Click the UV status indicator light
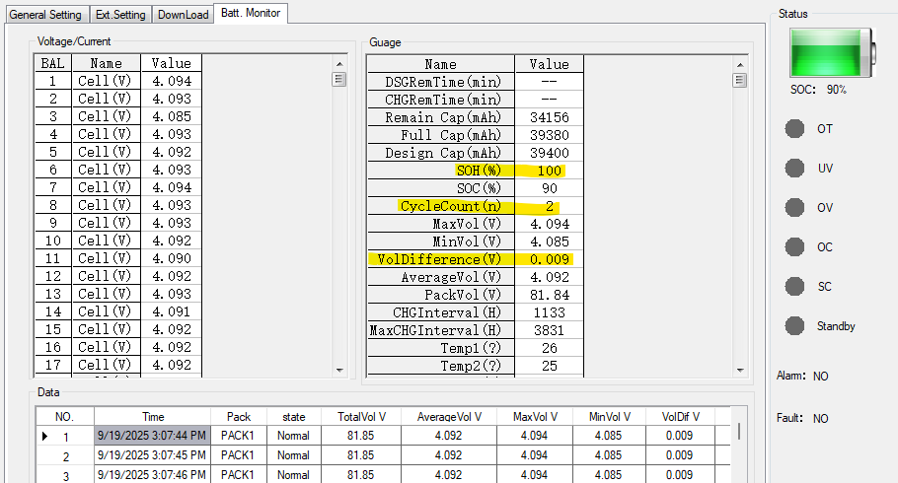Viewport: 898px width, 483px height. [x=794, y=169]
